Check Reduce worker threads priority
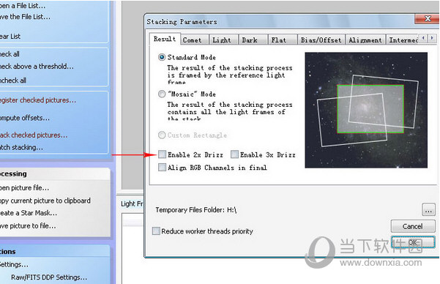Screen dimensions: 440x284 tap(156, 231)
